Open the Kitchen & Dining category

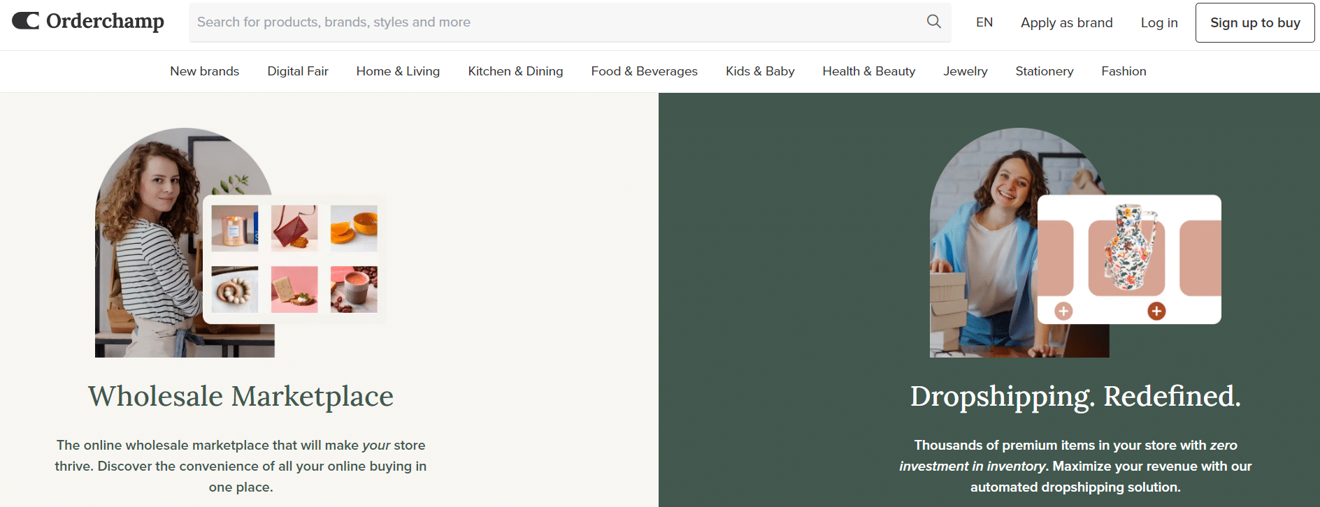515,71
